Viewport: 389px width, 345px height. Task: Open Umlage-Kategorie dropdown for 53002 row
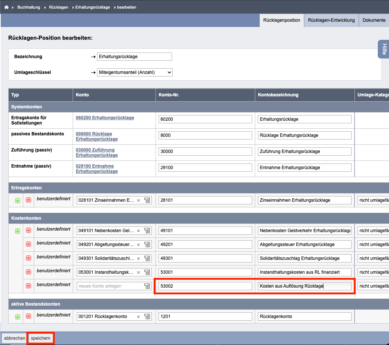coord(373,286)
